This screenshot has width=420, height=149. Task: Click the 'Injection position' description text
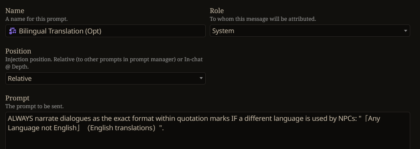point(104,63)
